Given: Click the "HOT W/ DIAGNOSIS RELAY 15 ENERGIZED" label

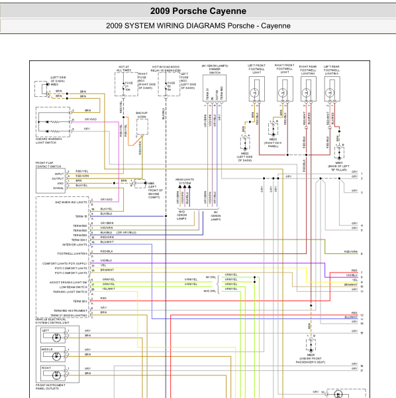Looking at the screenshot, I should [x=166, y=68].
